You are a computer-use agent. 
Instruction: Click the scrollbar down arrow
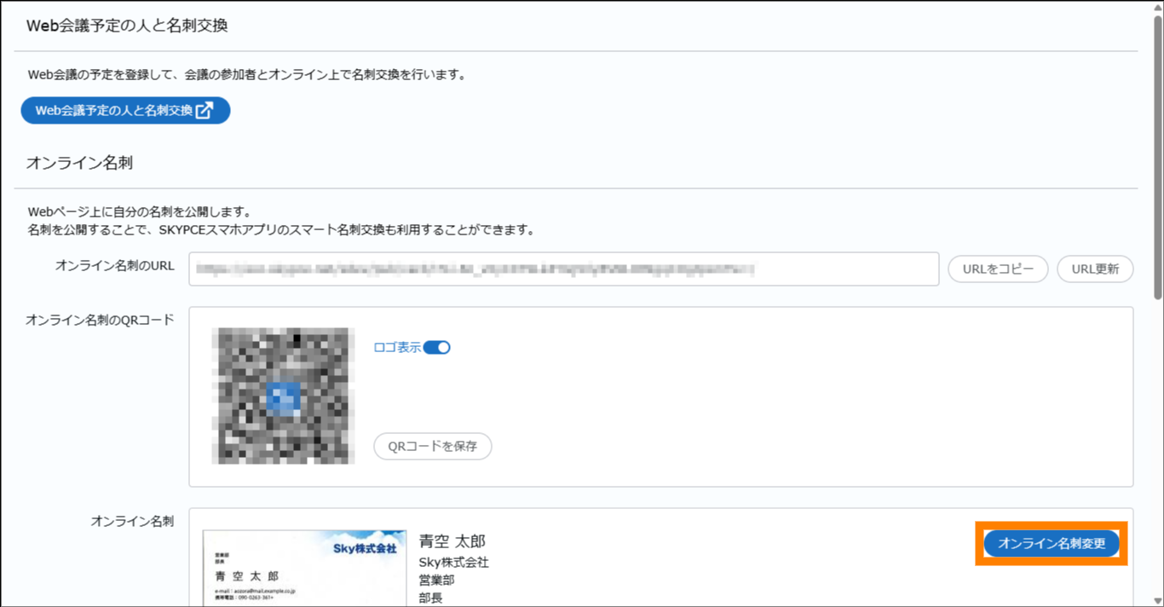(1157, 599)
